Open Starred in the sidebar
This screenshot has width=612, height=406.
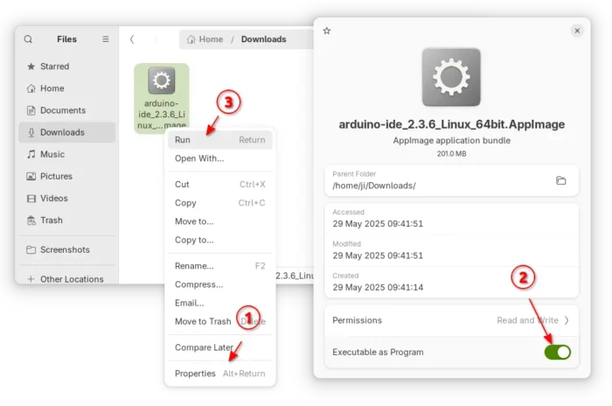click(67, 66)
